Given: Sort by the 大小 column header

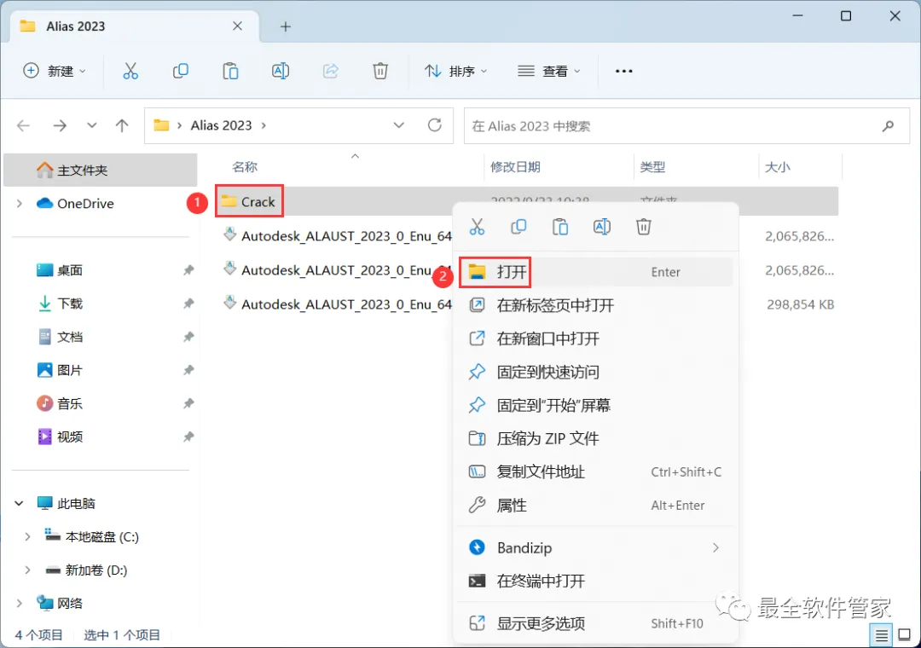Looking at the screenshot, I should [x=777, y=167].
